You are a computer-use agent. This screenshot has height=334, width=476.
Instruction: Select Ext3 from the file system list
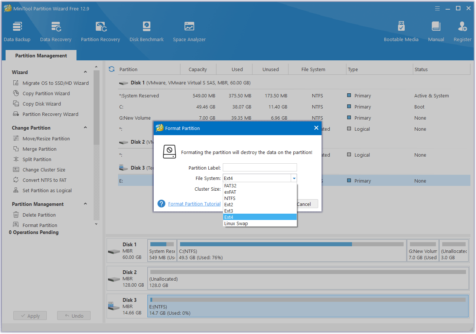[260, 211]
